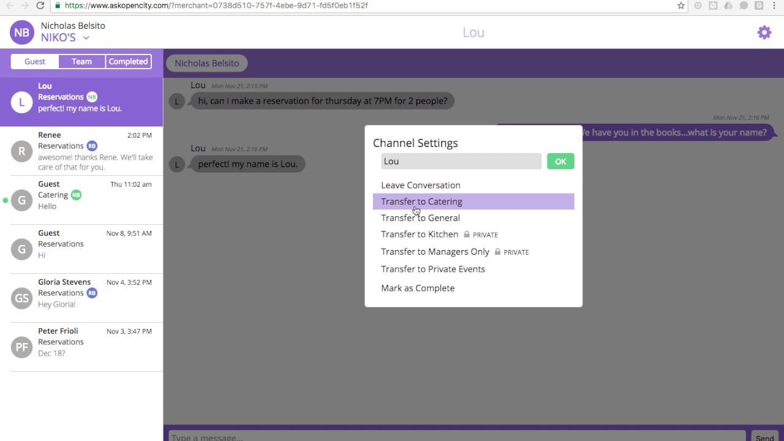Click the NB profile avatar
The width and height of the screenshot is (784, 441).
coord(21,32)
